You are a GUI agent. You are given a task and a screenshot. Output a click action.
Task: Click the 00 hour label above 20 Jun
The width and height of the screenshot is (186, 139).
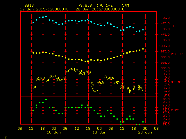(x=145, y=129)
